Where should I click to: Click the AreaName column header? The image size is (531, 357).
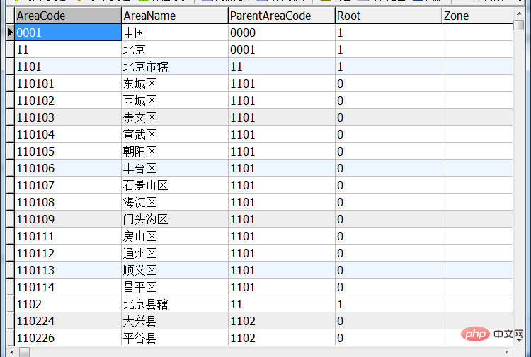[175, 16]
